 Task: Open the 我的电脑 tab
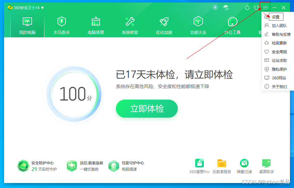click(x=27, y=26)
